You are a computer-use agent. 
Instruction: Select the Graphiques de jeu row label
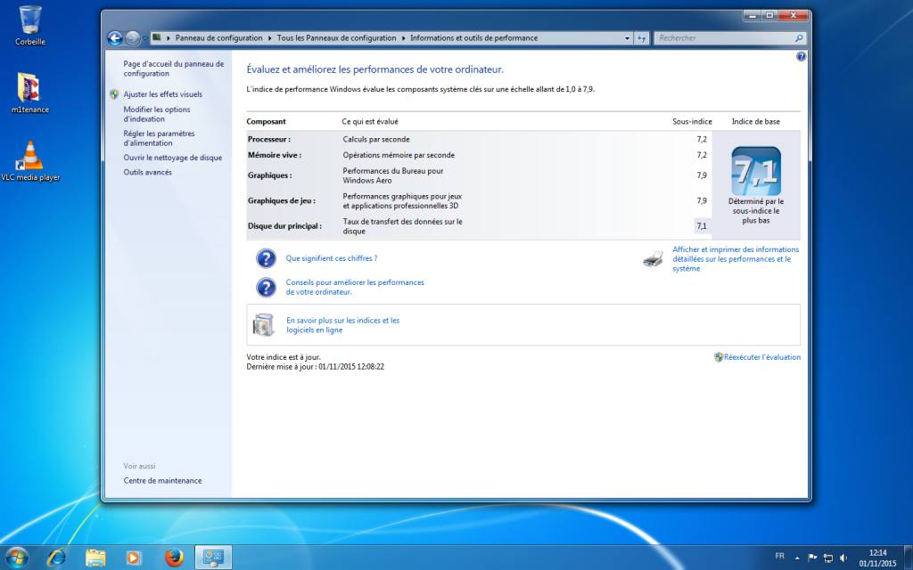[x=281, y=200]
